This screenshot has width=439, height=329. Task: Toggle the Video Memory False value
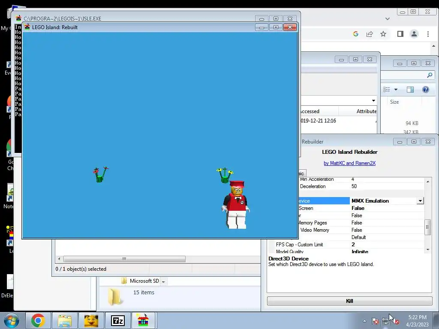[x=357, y=230]
